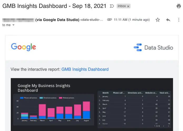Expand recipient details arrow beside 'to me'

13,25
